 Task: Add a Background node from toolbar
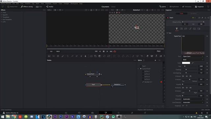coord(49,56)
